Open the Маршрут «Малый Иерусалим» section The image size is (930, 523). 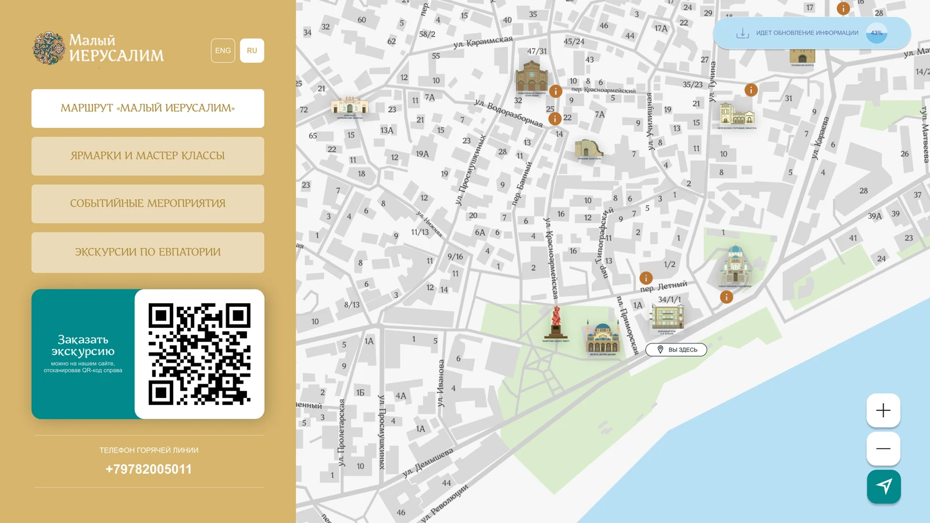[x=148, y=108]
